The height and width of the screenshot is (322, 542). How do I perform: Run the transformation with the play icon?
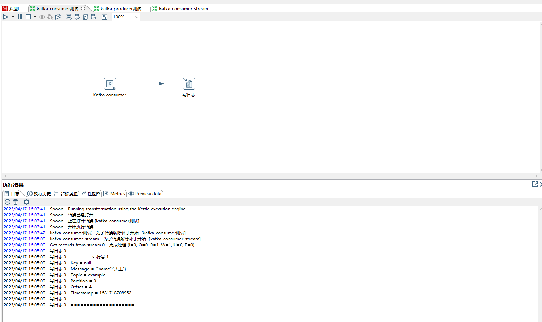click(6, 17)
